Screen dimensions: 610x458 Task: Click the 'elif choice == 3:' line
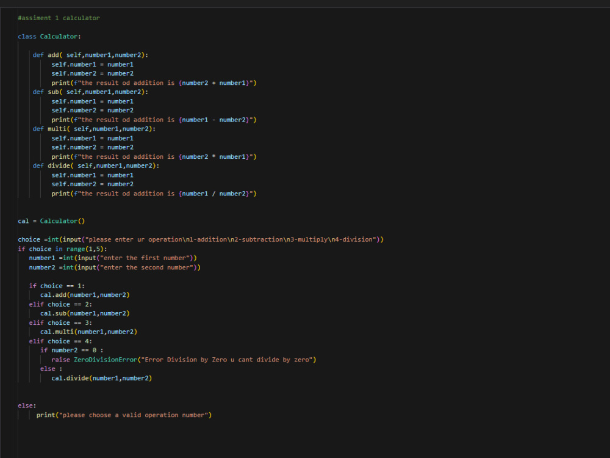(60, 323)
